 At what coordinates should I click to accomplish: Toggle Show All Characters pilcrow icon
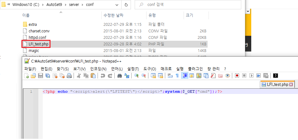coord(177,76)
